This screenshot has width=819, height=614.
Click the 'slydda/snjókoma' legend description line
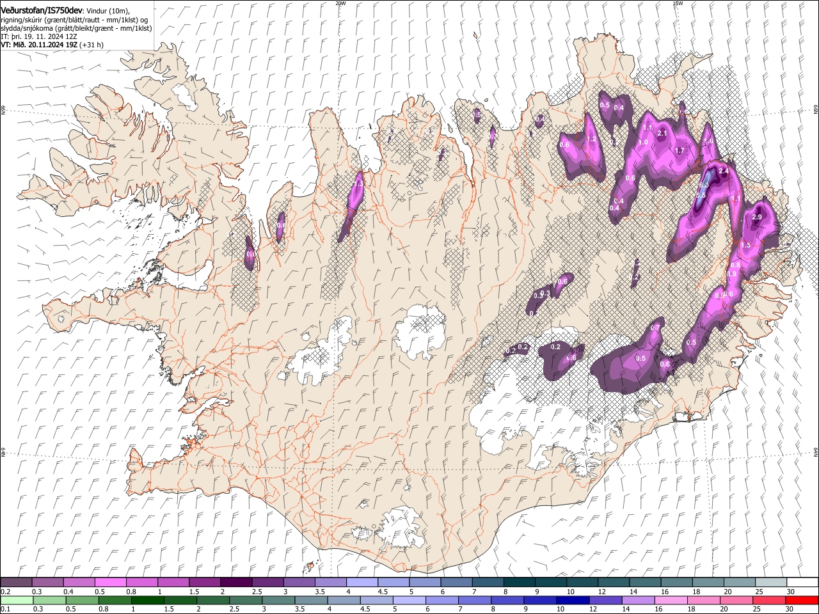coord(76,28)
